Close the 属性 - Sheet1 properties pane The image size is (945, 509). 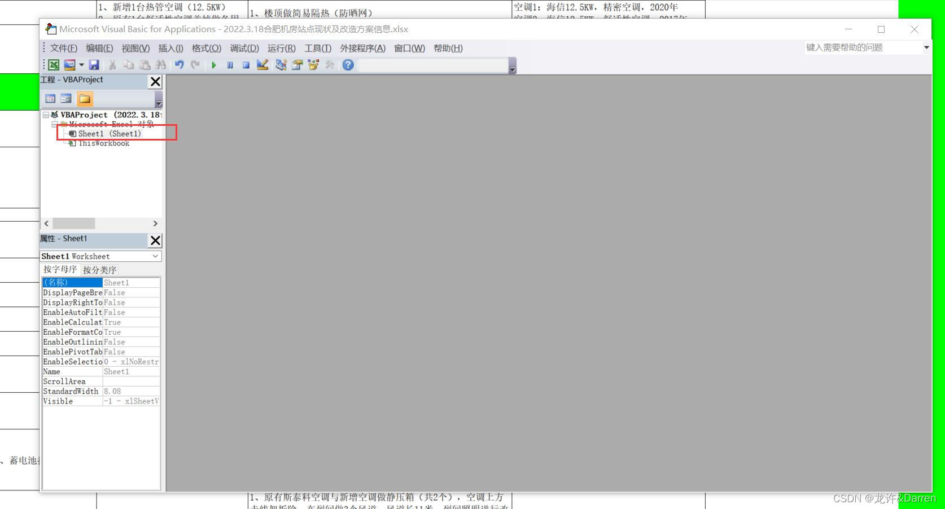pyautogui.click(x=155, y=241)
